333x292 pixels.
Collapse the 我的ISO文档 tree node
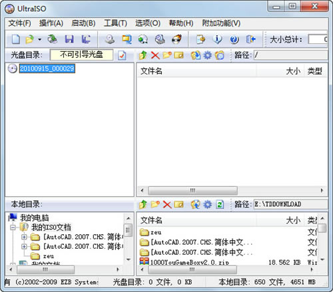[x=13, y=227]
